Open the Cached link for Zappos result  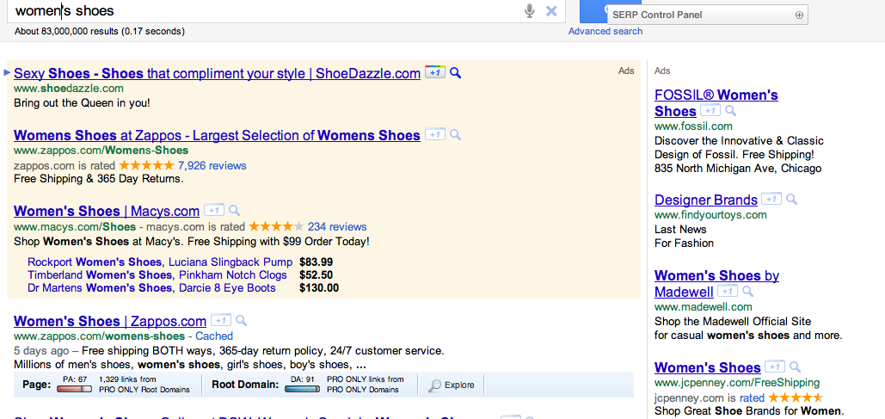214,336
